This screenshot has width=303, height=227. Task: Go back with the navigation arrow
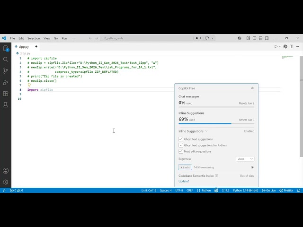(90, 38)
